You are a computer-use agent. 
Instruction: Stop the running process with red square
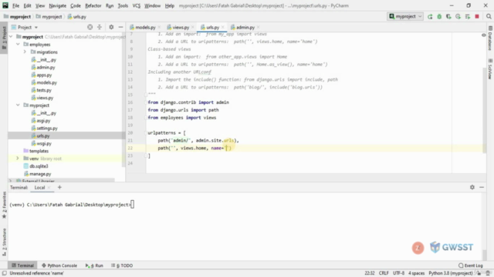(x=477, y=17)
